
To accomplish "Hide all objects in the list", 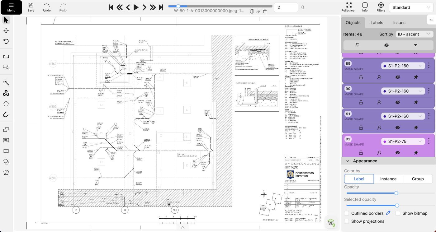I will tap(386, 45).
